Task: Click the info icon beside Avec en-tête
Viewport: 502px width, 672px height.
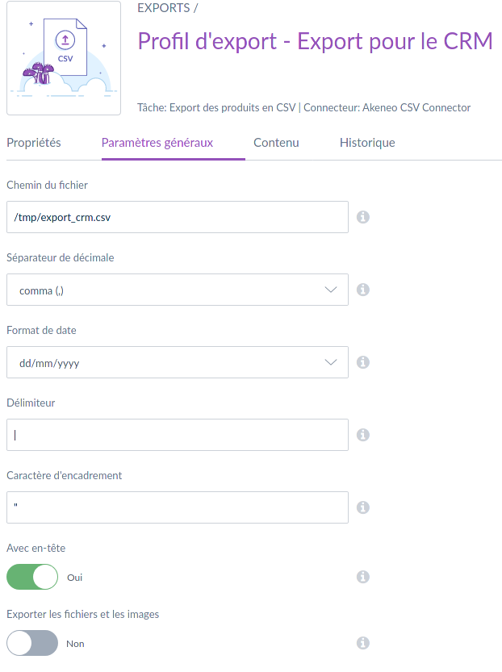Action: click(363, 577)
